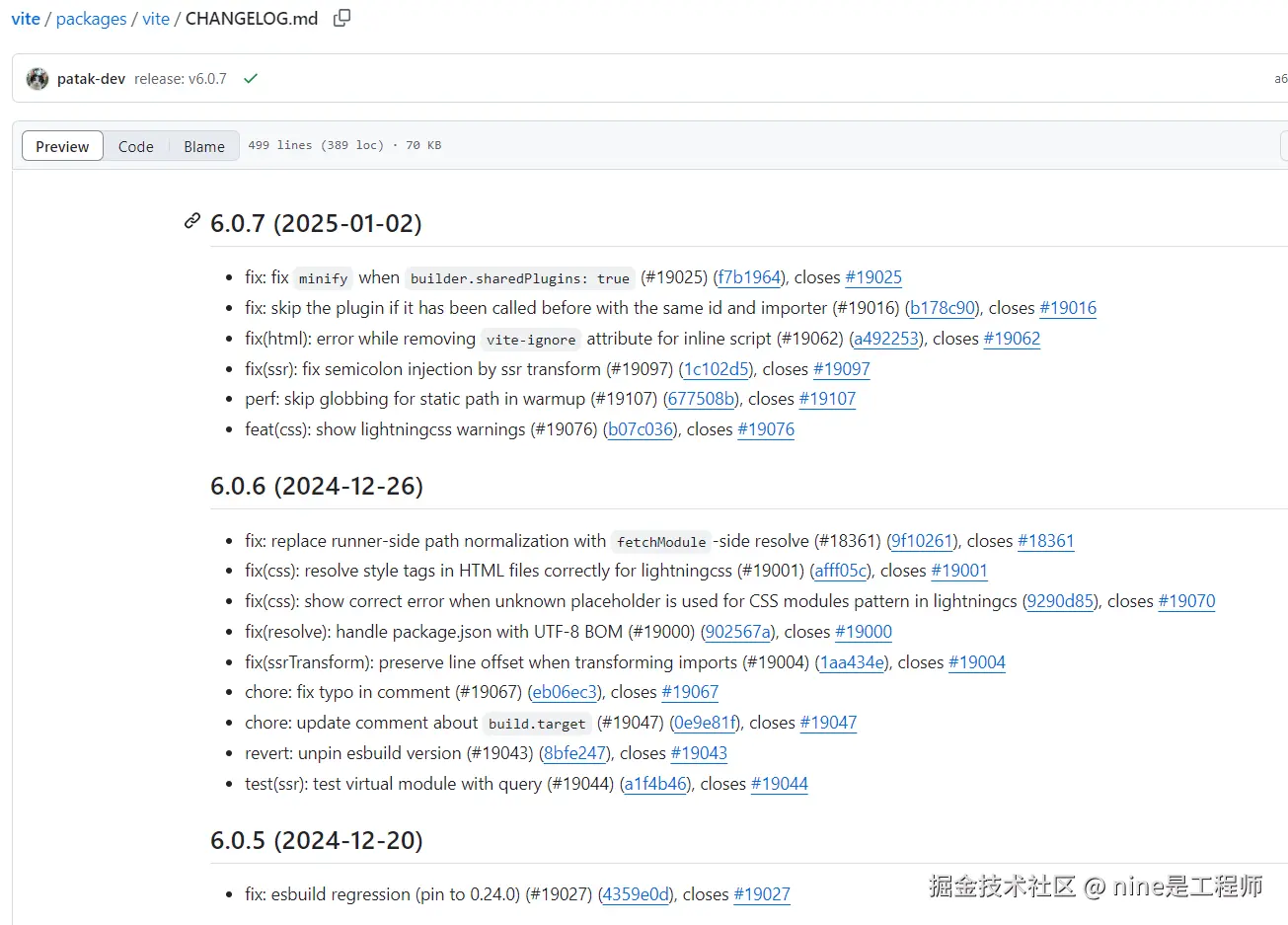
Task: Open the vite folder breadcrumb after packages
Action: (156, 19)
